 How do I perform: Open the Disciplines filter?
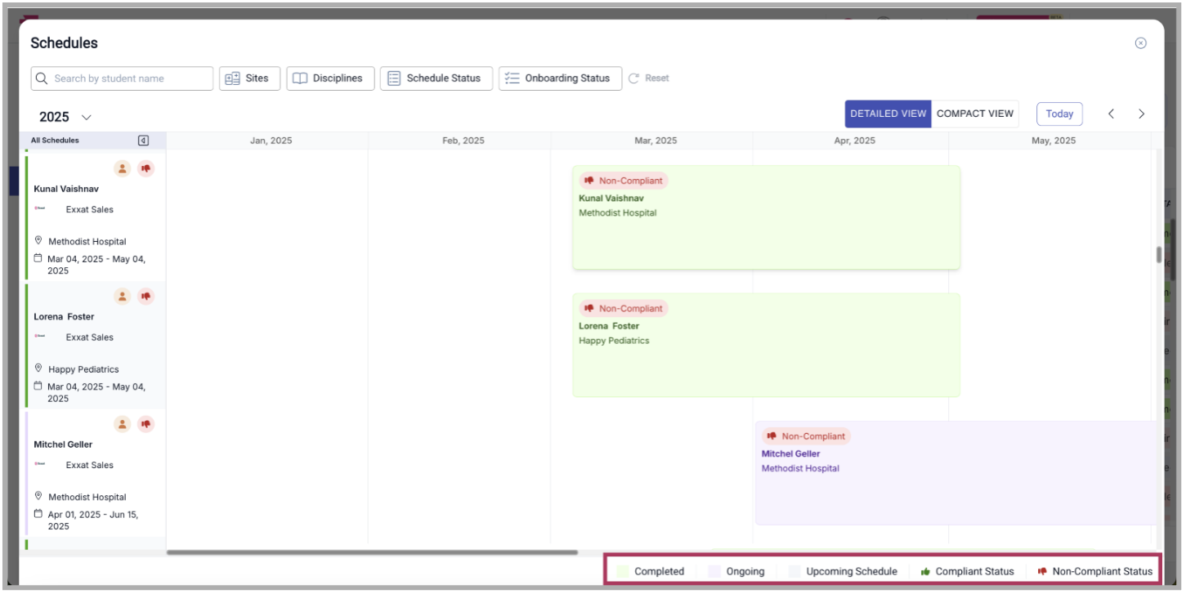(330, 78)
